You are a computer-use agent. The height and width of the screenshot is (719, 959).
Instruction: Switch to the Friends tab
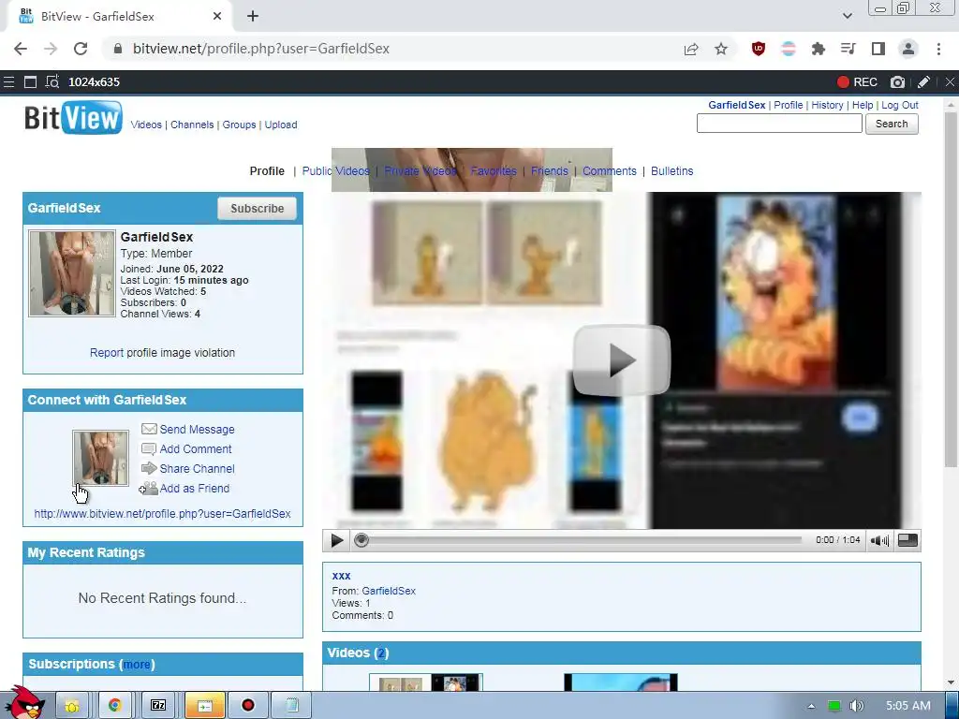(549, 171)
